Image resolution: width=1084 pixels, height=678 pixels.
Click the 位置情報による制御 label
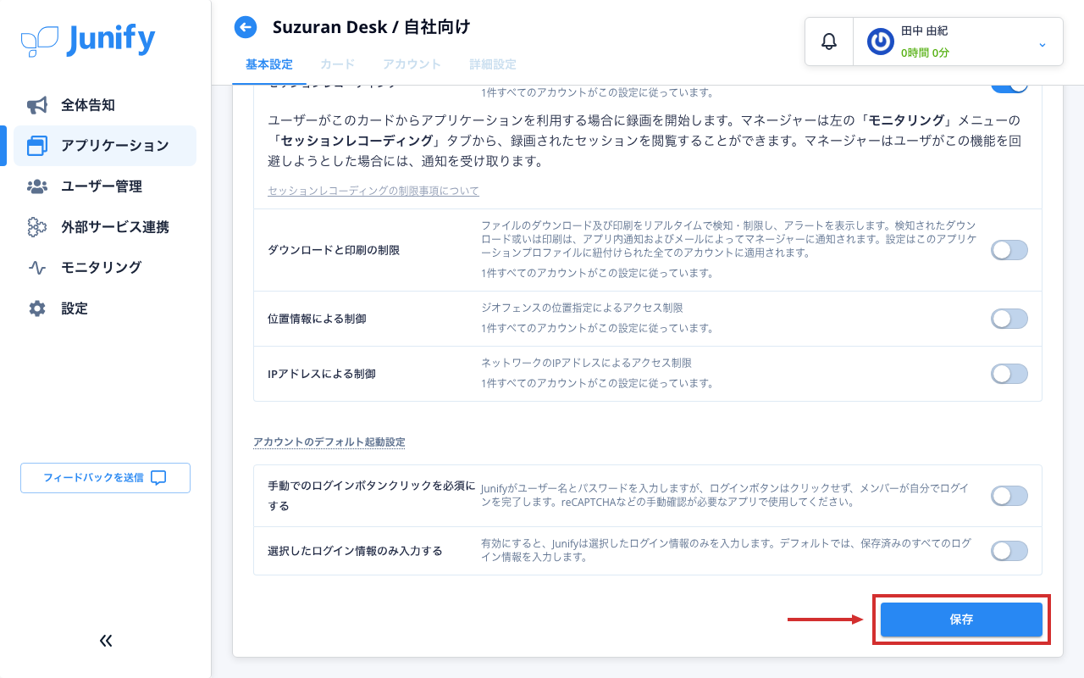point(317,319)
